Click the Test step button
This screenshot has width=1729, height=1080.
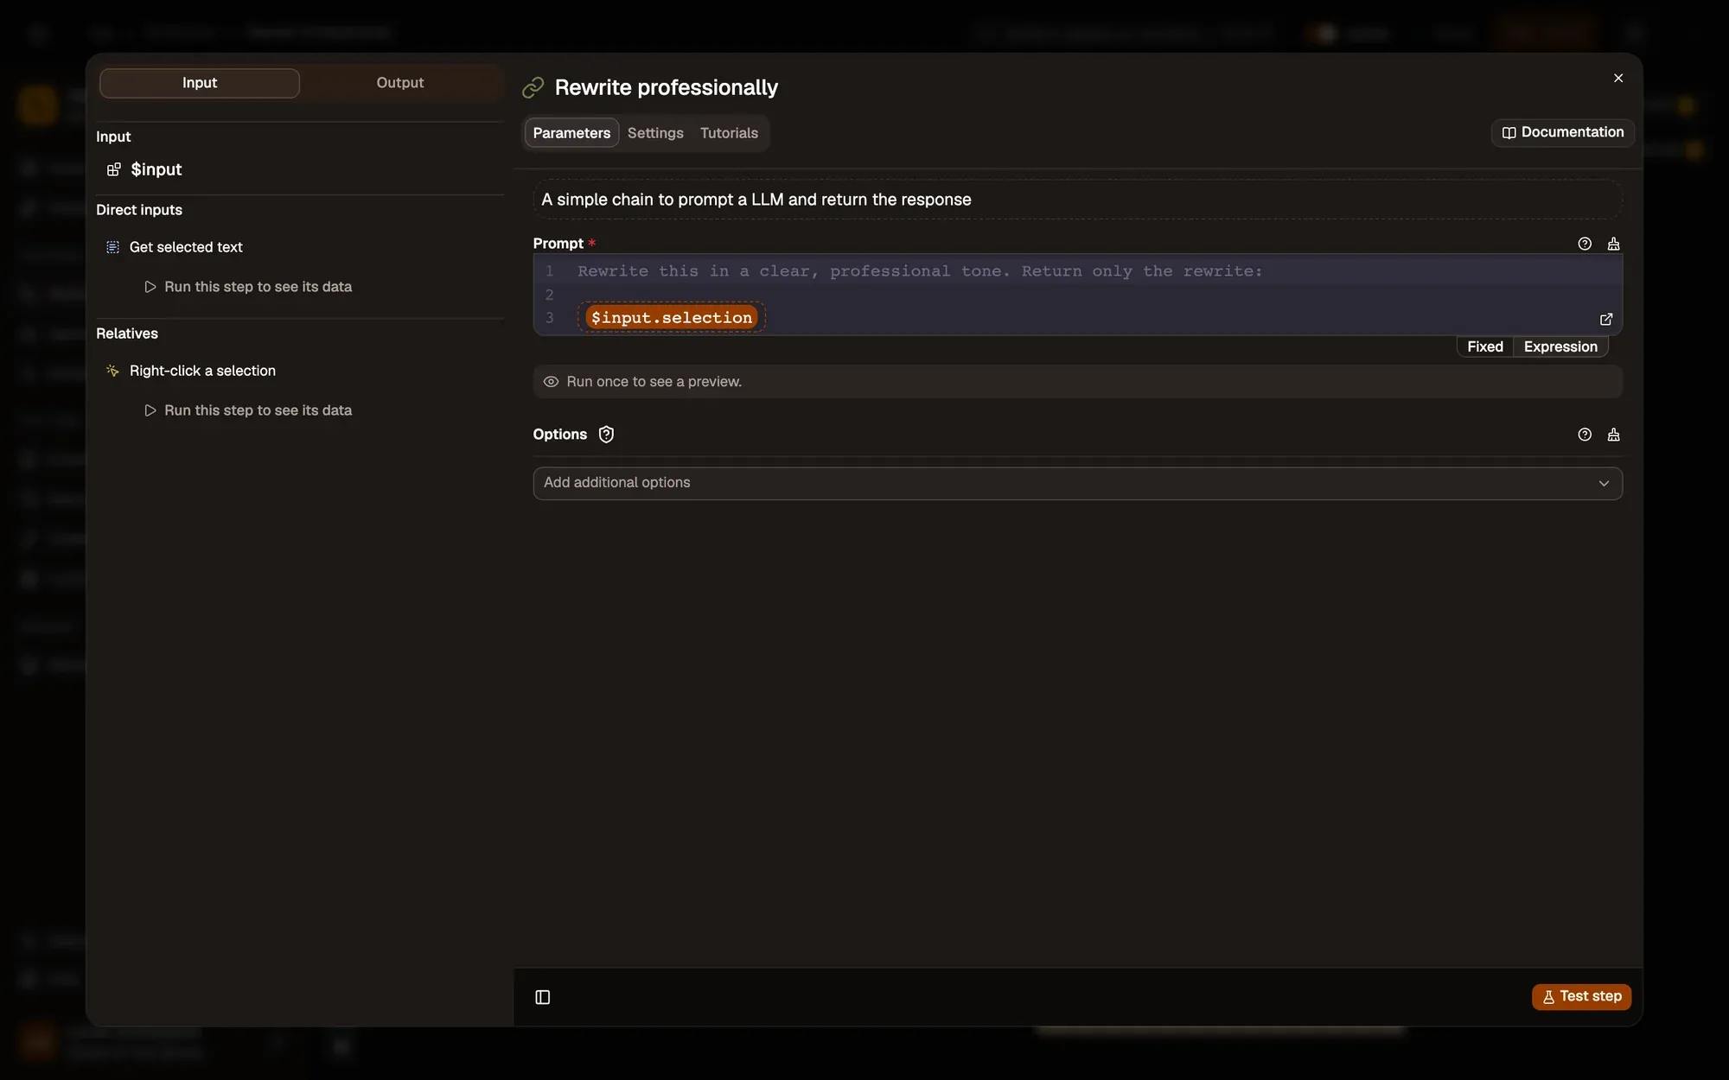1581,996
